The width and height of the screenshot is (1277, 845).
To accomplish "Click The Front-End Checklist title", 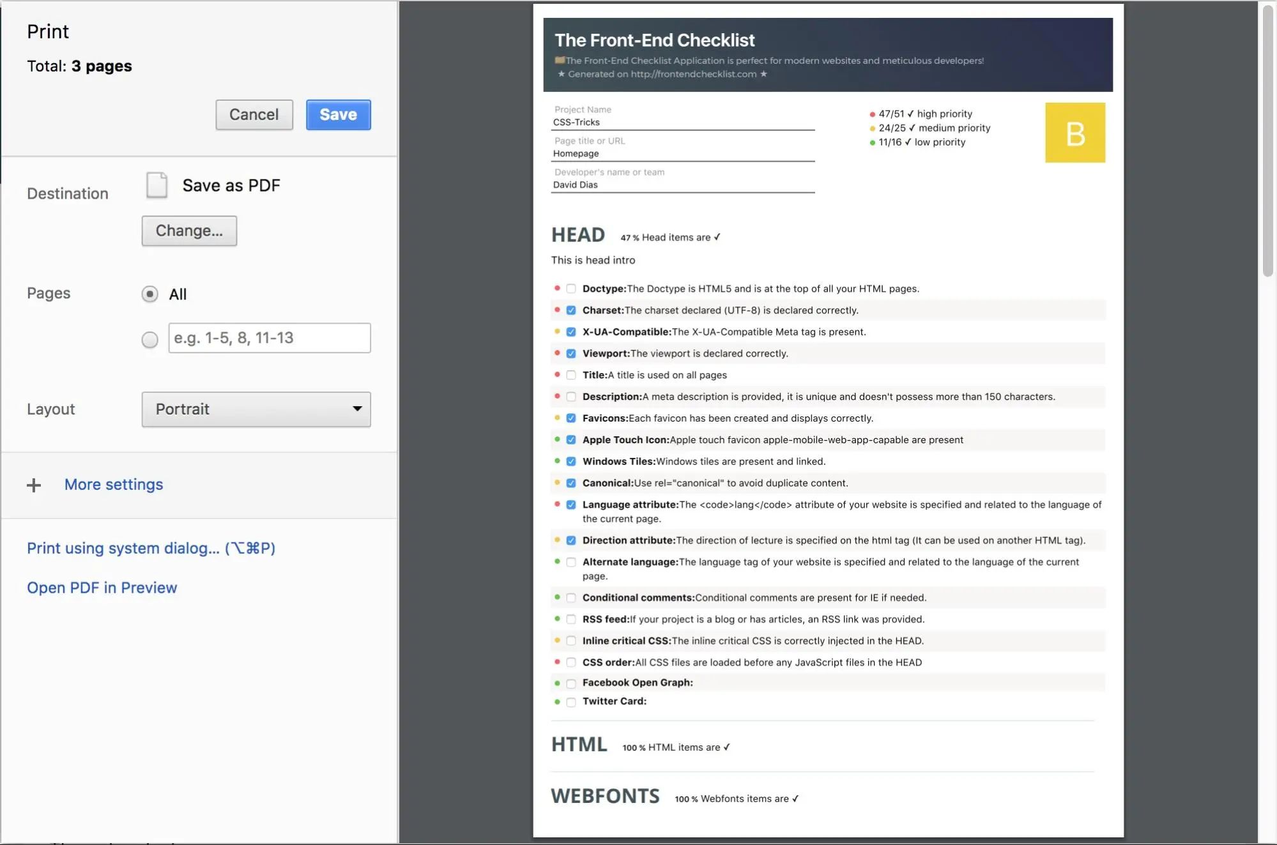I will tap(654, 40).
